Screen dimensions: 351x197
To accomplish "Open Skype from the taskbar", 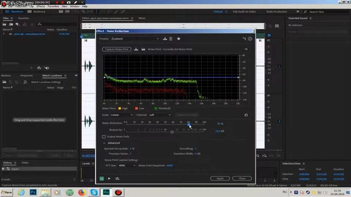I will tap(94, 192).
